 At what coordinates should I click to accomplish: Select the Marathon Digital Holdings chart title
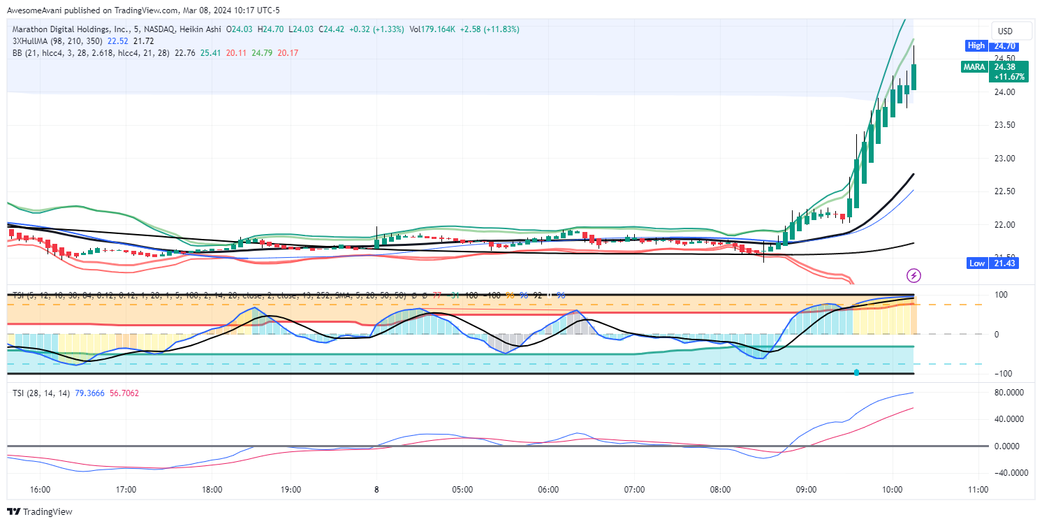[x=116, y=29]
